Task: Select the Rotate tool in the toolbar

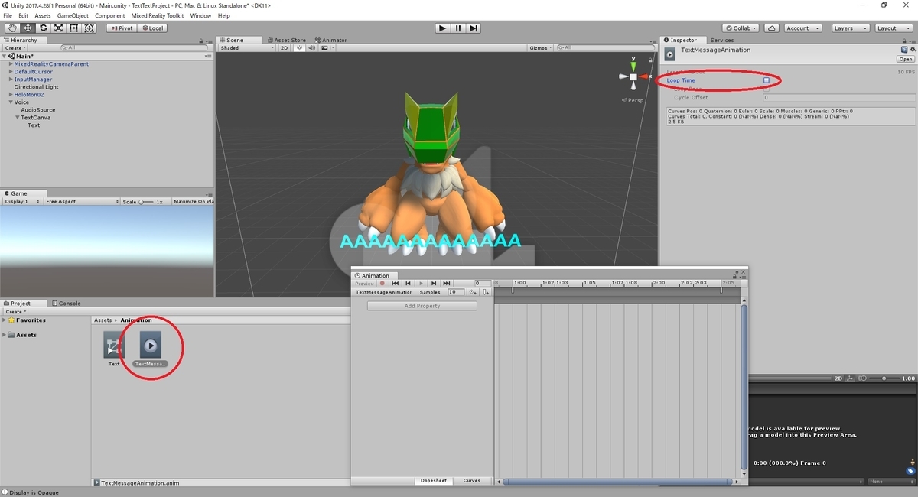Action: tap(43, 28)
